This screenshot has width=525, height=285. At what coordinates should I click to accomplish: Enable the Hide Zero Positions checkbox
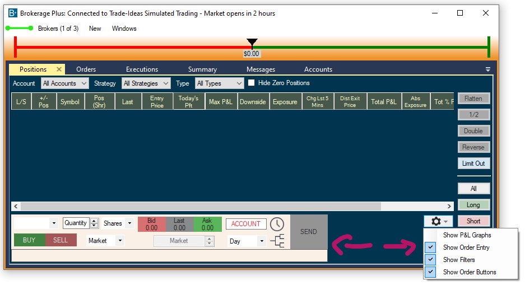[252, 83]
